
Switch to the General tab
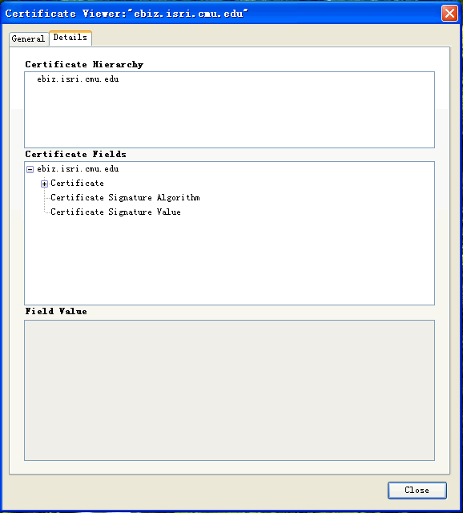click(29, 38)
